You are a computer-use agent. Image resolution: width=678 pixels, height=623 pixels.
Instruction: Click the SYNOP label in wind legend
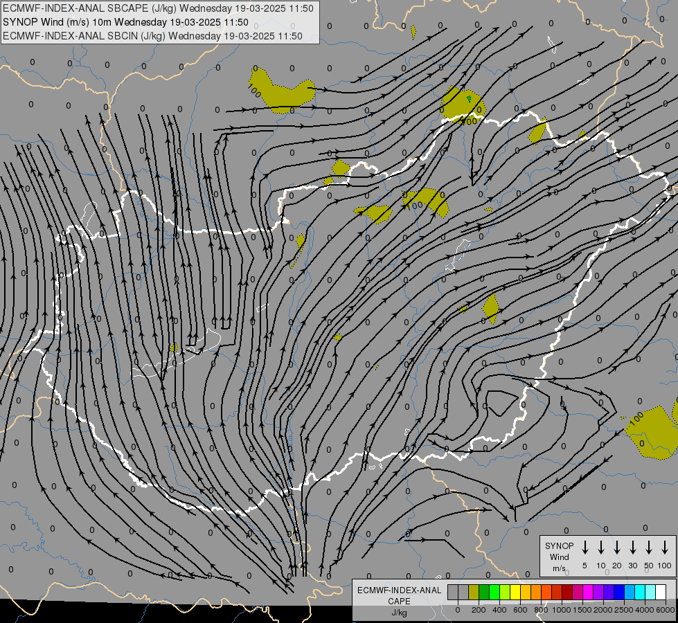(559, 545)
